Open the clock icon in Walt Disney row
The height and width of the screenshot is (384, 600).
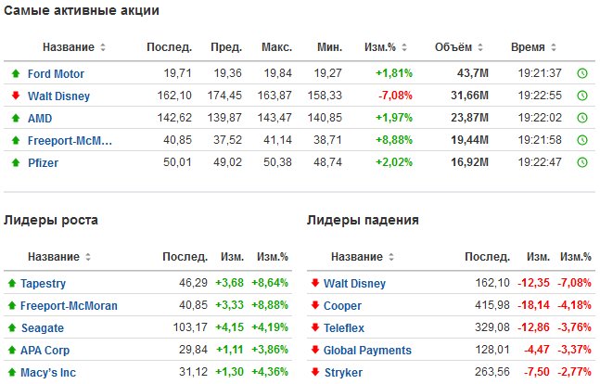(582, 96)
